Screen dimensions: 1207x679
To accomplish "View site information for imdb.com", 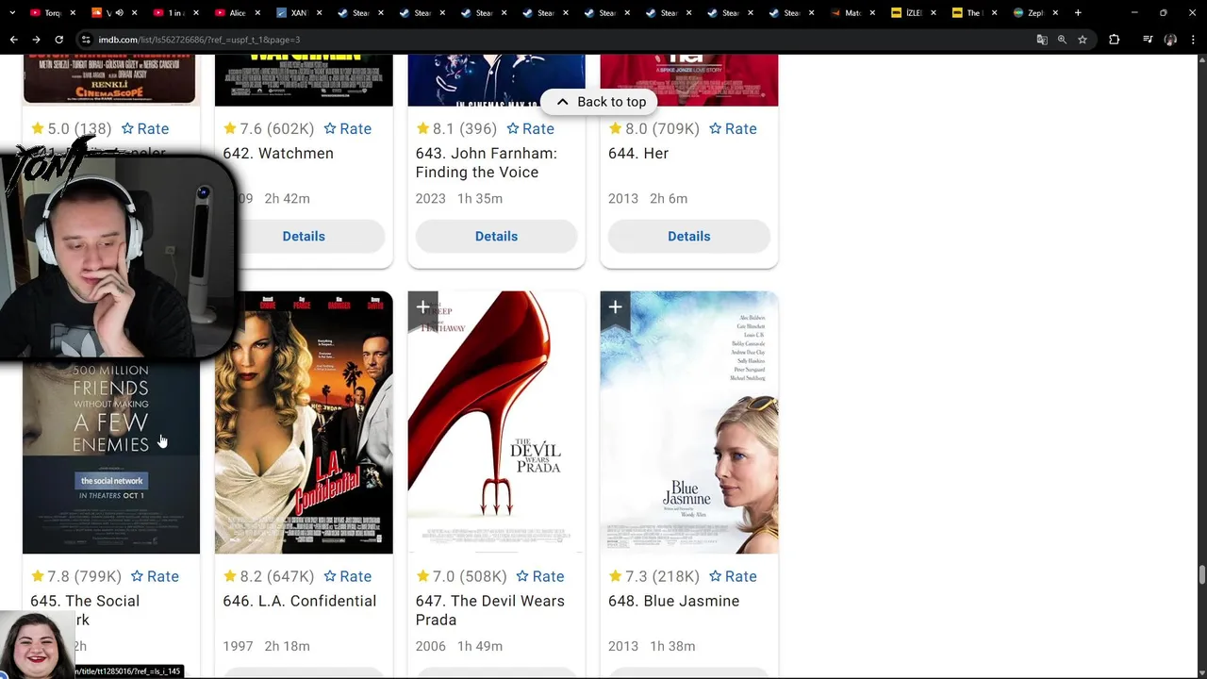I will tap(86, 40).
